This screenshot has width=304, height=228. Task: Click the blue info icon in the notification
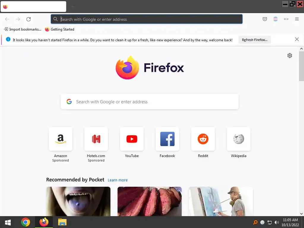pyautogui.click(x=8, y=39)
